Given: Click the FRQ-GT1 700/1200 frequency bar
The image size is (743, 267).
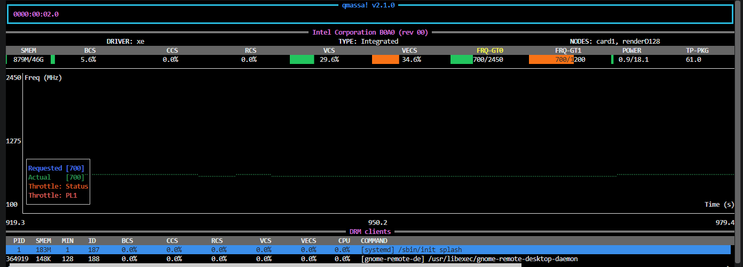Looking at the screenshot, I should point(551,60).
